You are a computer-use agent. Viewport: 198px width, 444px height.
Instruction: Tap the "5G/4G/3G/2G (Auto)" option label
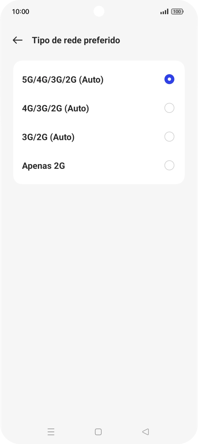[x=63, y=79]
